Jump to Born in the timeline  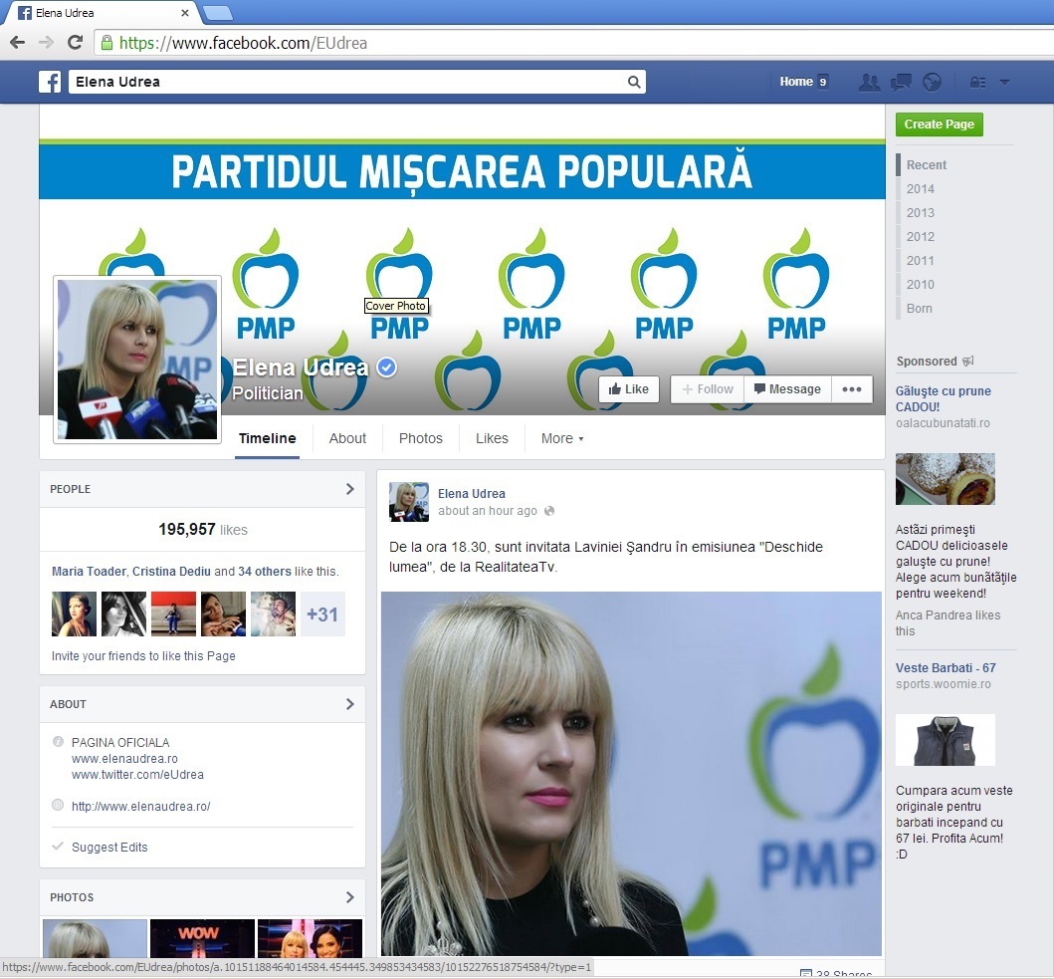[919, 308]
